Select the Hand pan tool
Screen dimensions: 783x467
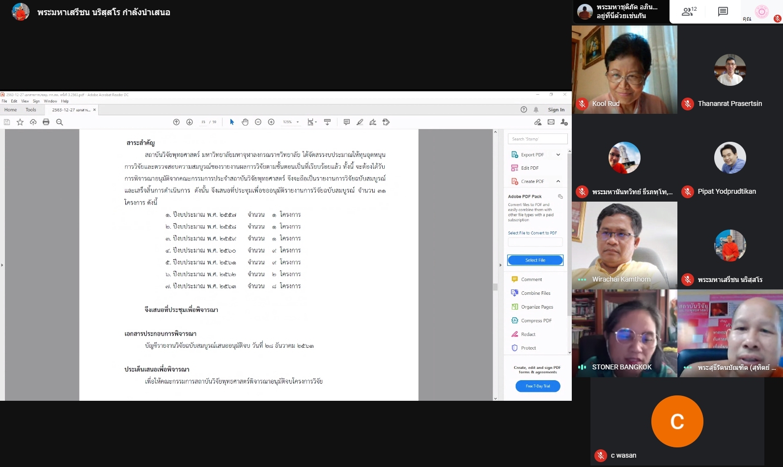point(245,122)
